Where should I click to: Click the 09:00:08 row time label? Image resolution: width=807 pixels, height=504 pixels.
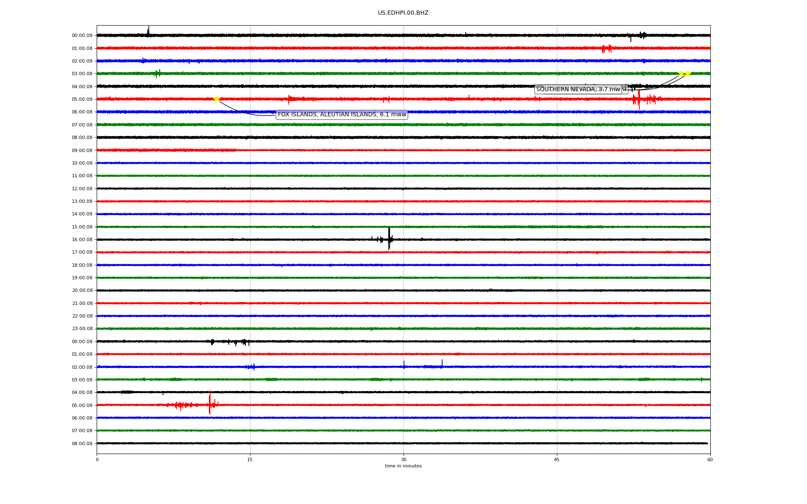point(82,150)
